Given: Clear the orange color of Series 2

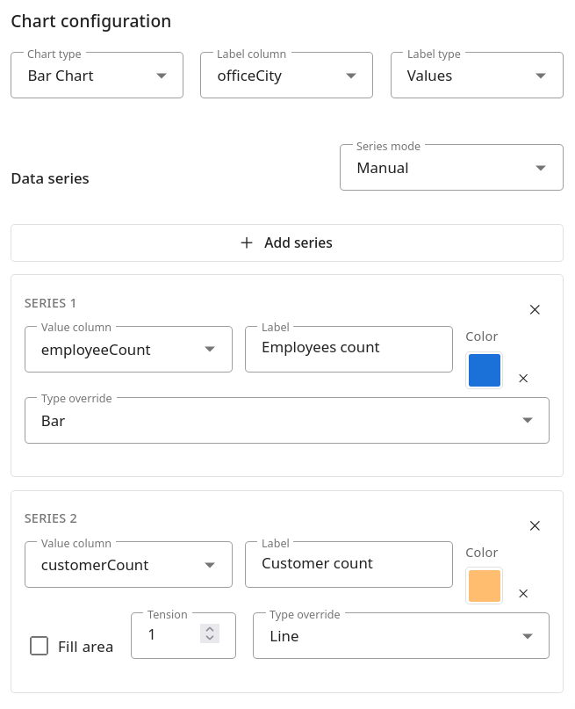Looking at the screenshot, I should point(523,594).
